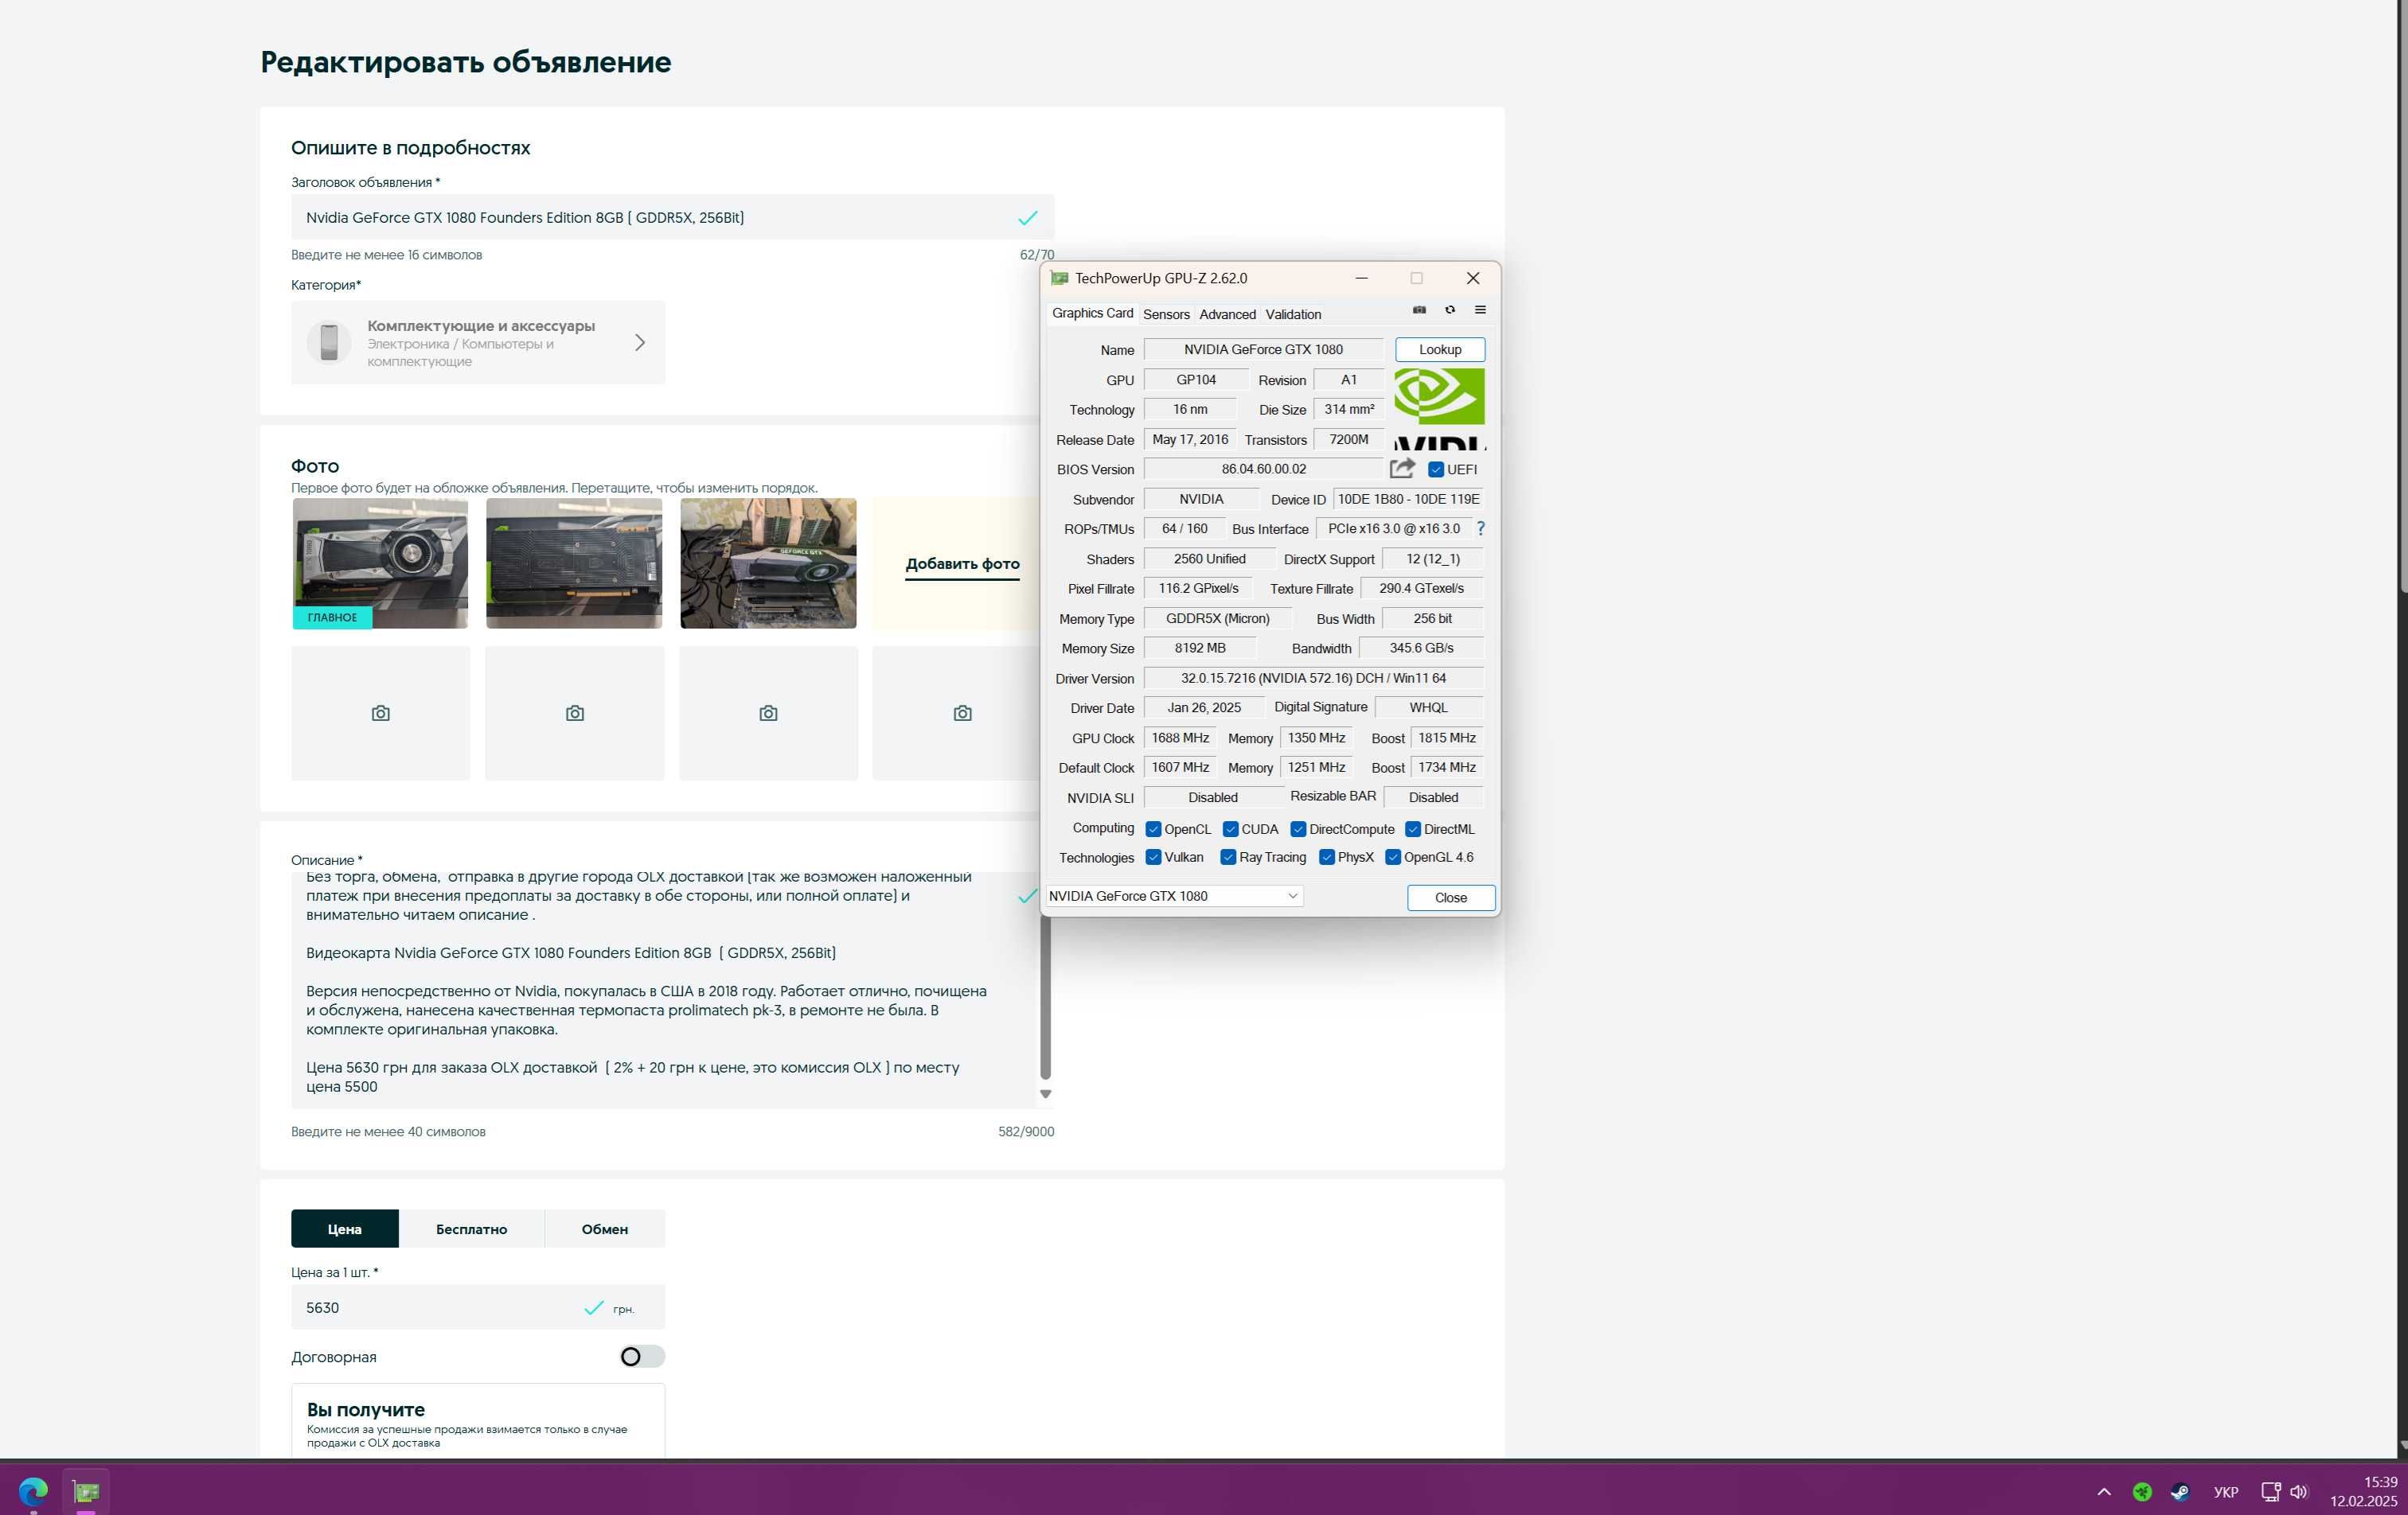
Task: Toggle the CUDA checkbox
Action: click(x=1231, y=829)
